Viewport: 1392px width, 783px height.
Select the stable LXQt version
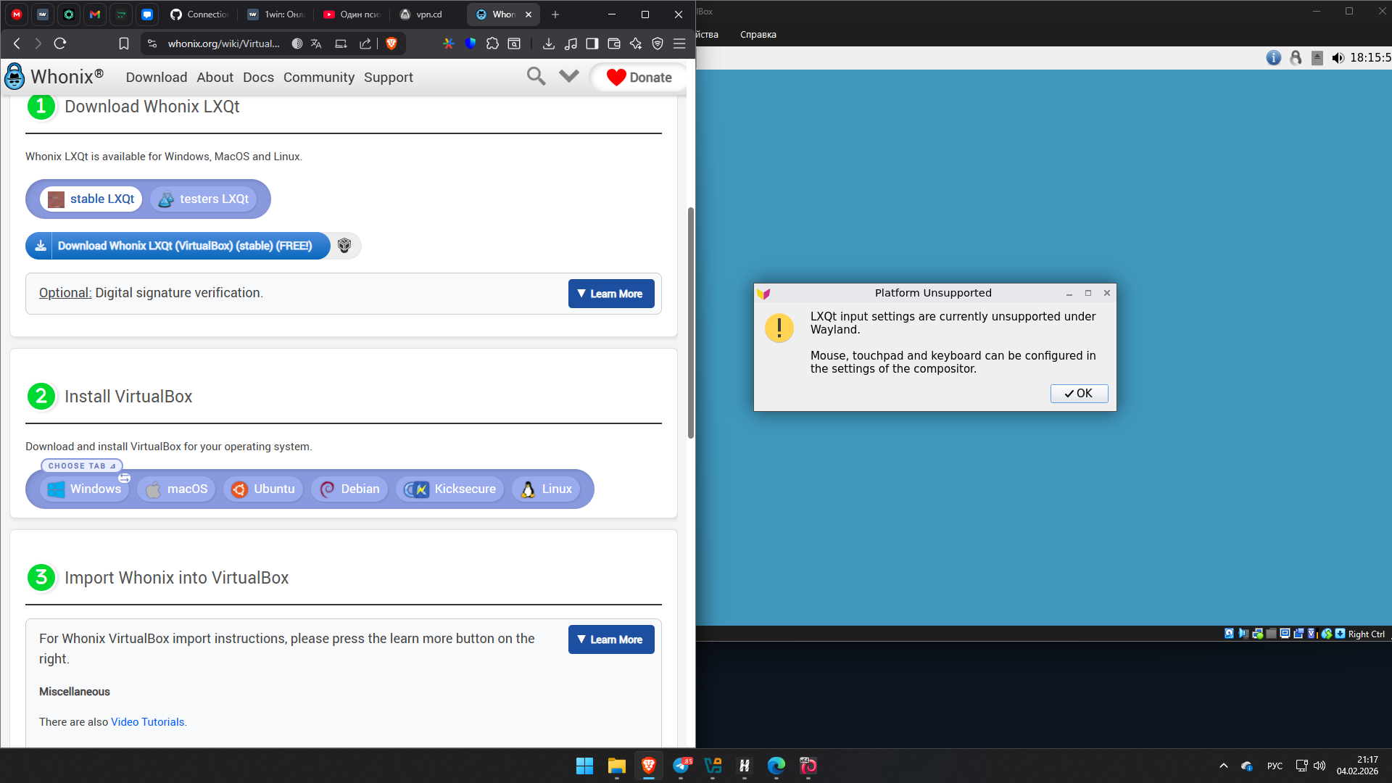[91, 199]
